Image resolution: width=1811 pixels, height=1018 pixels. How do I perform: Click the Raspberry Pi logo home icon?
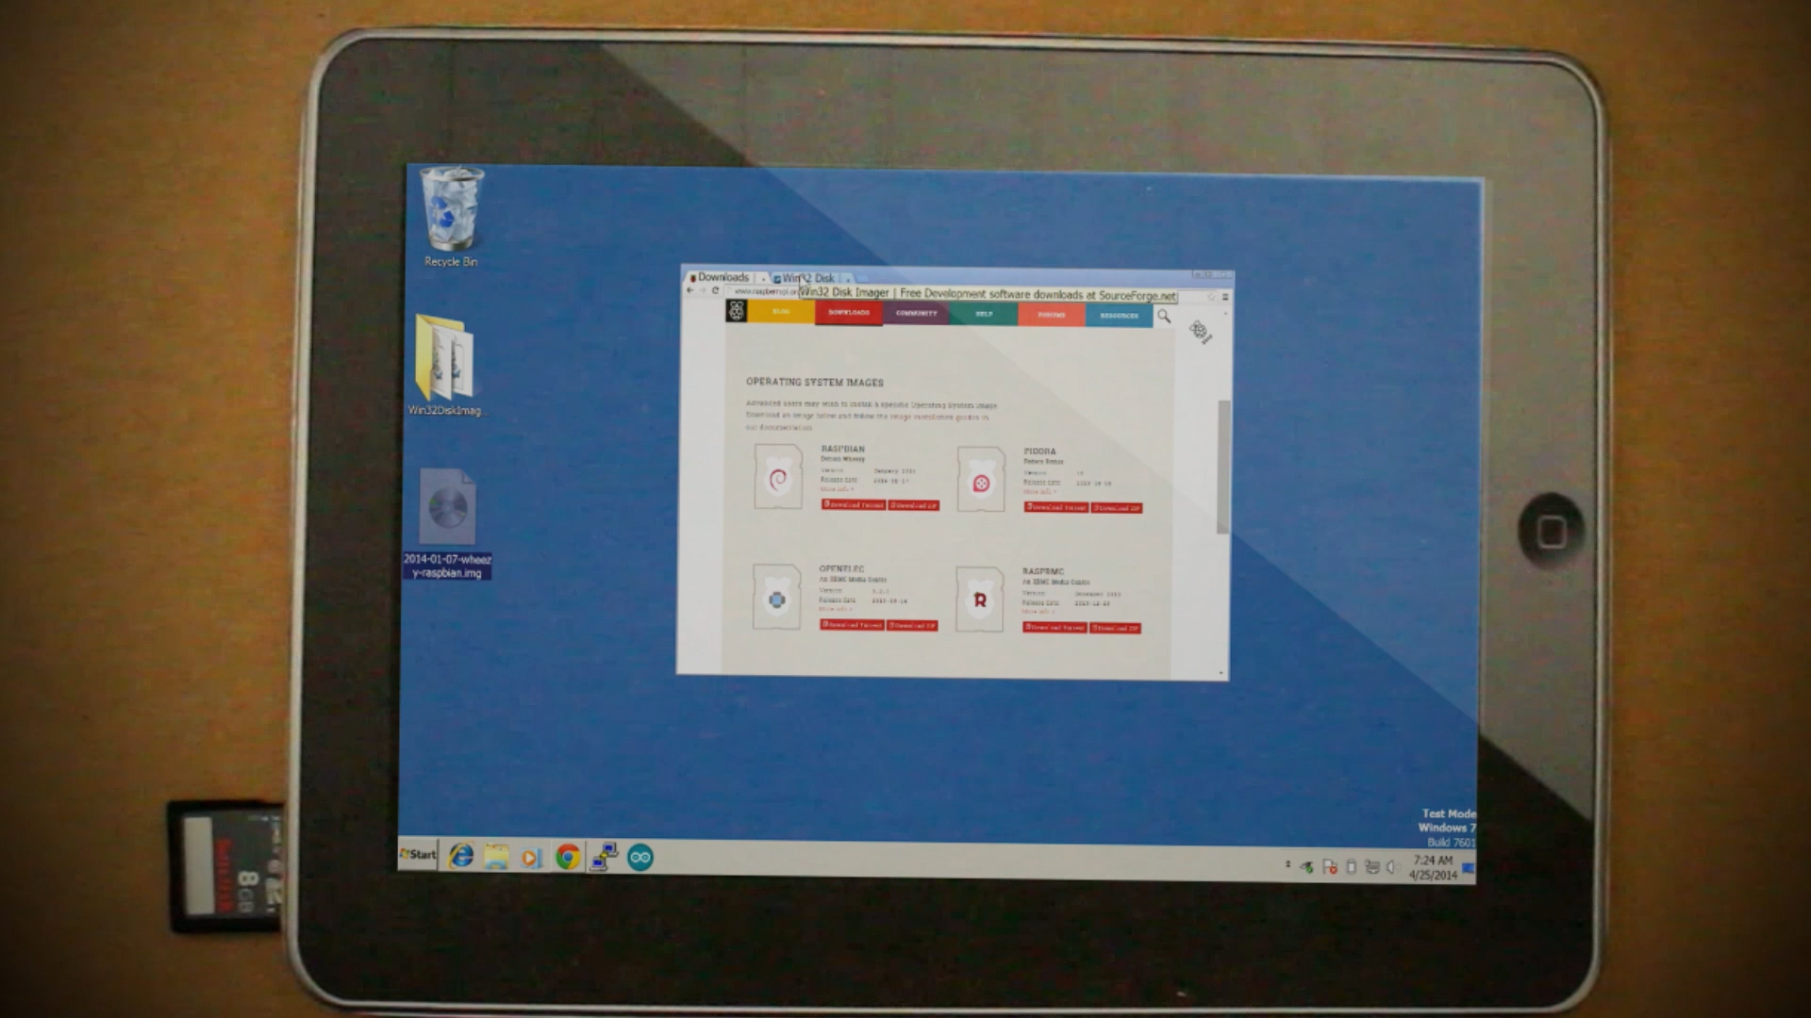[x=737, y=311]
